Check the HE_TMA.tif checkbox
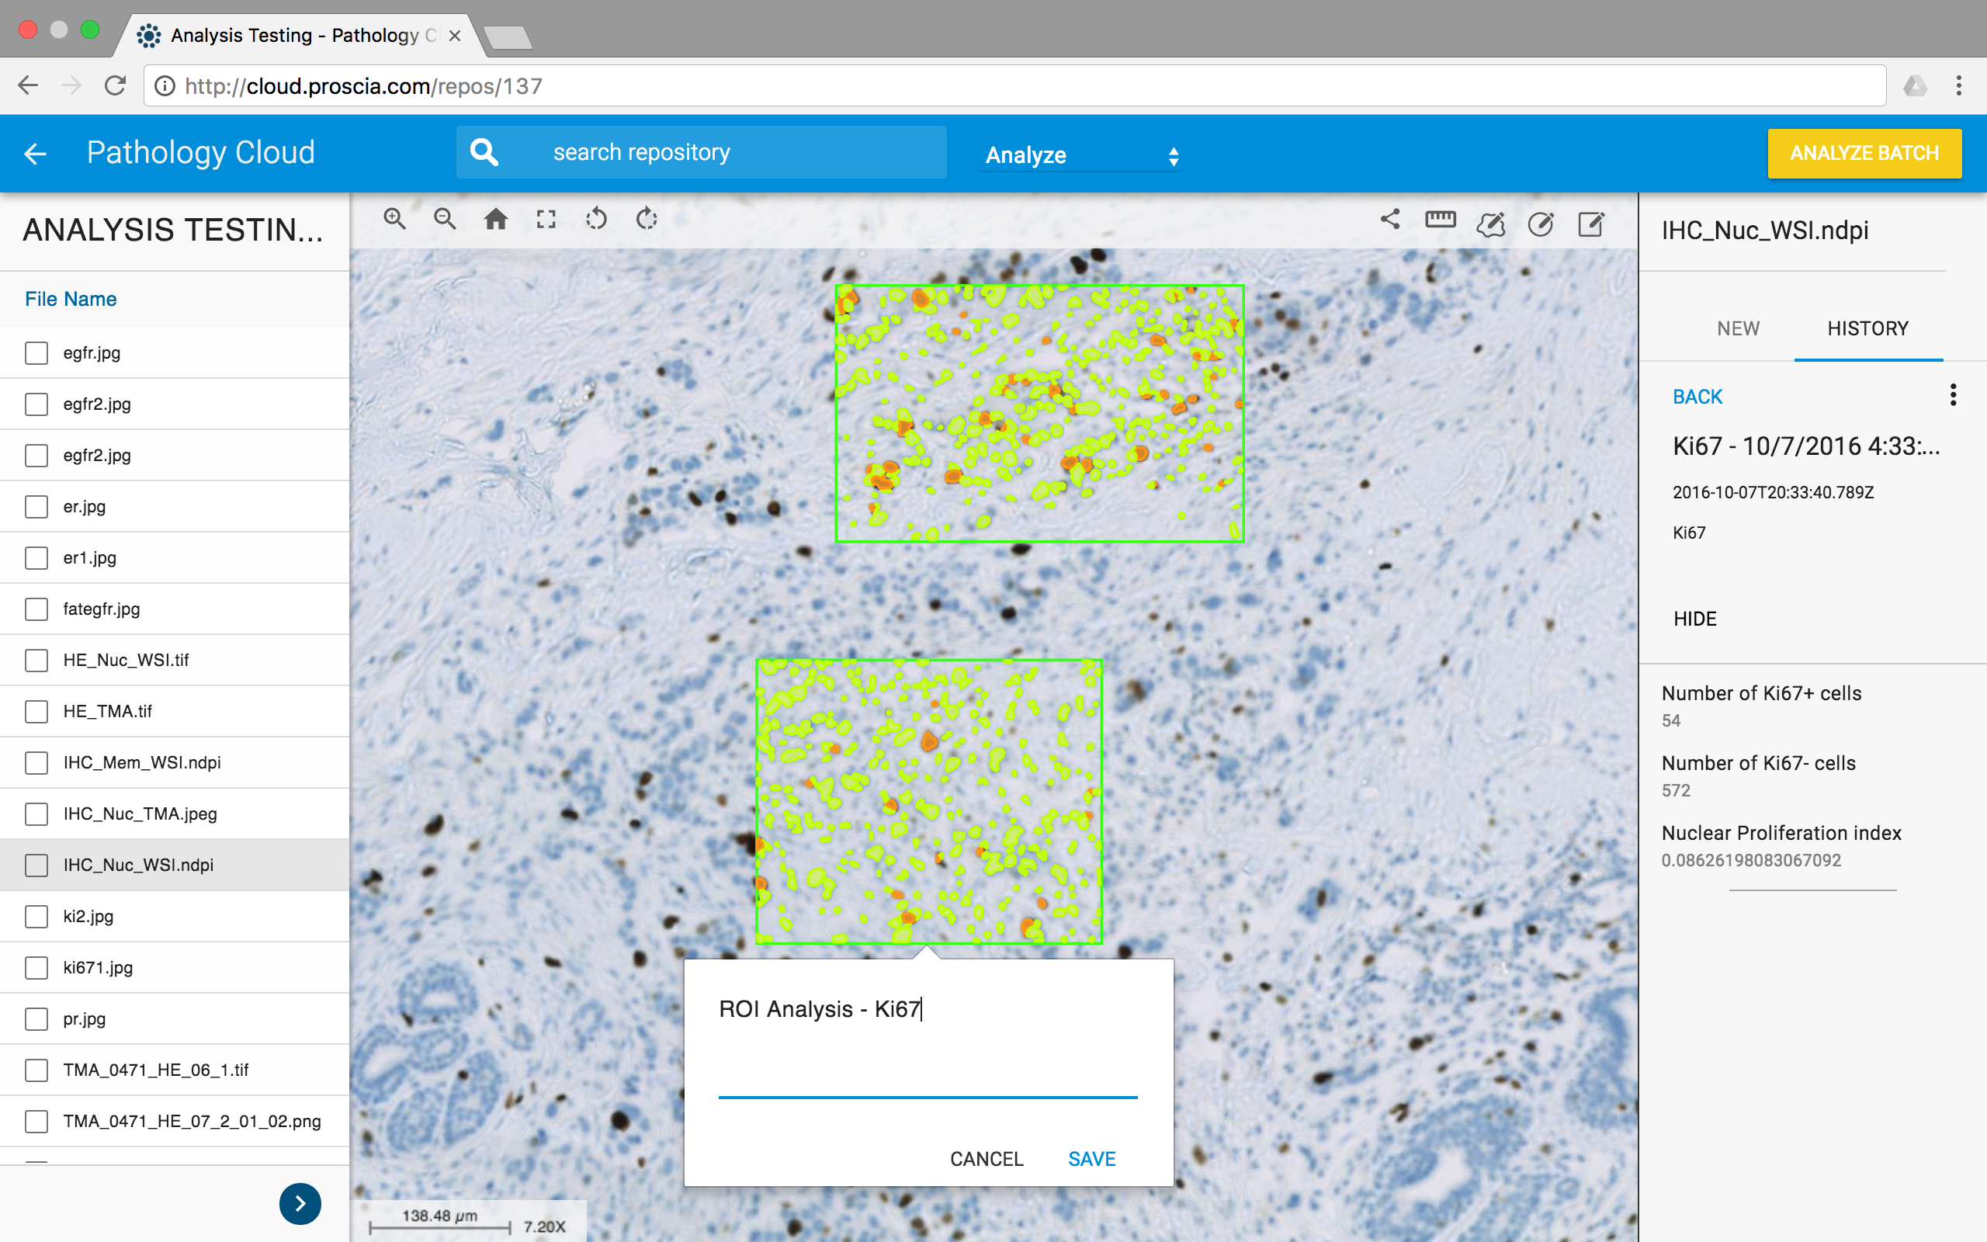The image size is (1987, 1242). click(36, 711)
